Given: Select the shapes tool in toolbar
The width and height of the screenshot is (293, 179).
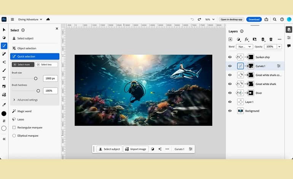Looking at the screenshot, I should pos(4,95).
